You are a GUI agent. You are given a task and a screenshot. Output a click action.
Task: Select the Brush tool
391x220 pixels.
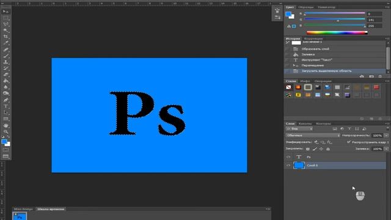(5, 56)
